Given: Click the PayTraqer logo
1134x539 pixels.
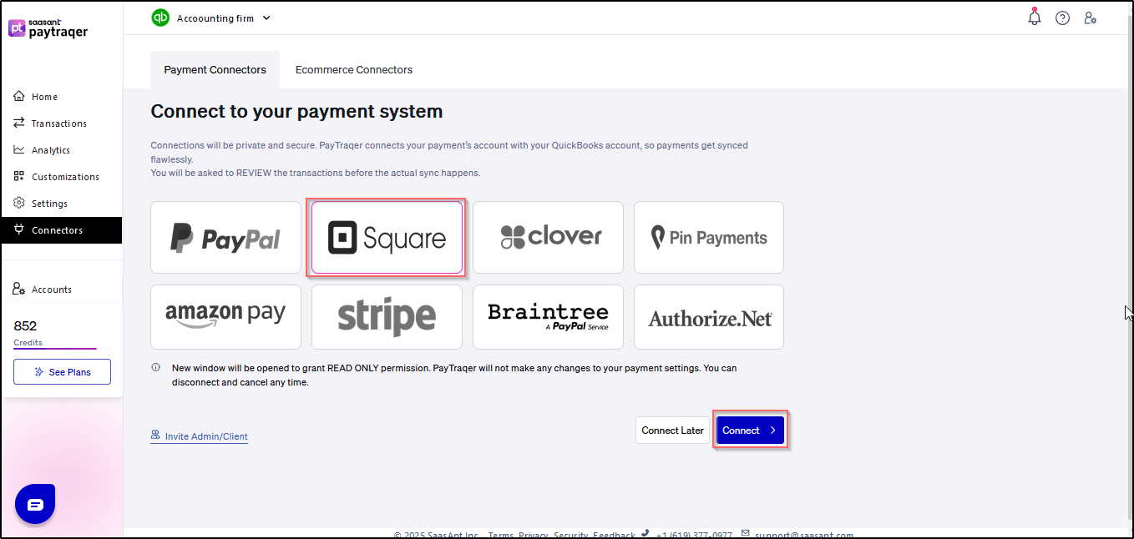Looking at the screenshot, I should (x=48, y=28).
